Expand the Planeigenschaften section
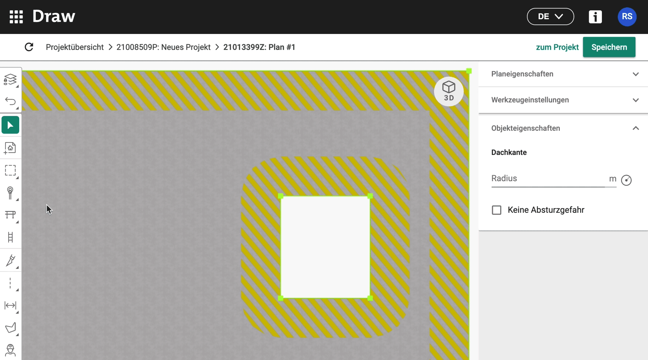648x360 pixels. tap(563, 74)
